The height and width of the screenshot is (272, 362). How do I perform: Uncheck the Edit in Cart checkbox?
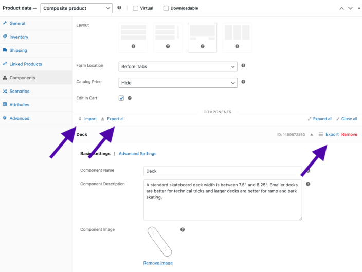coord(121,98)
